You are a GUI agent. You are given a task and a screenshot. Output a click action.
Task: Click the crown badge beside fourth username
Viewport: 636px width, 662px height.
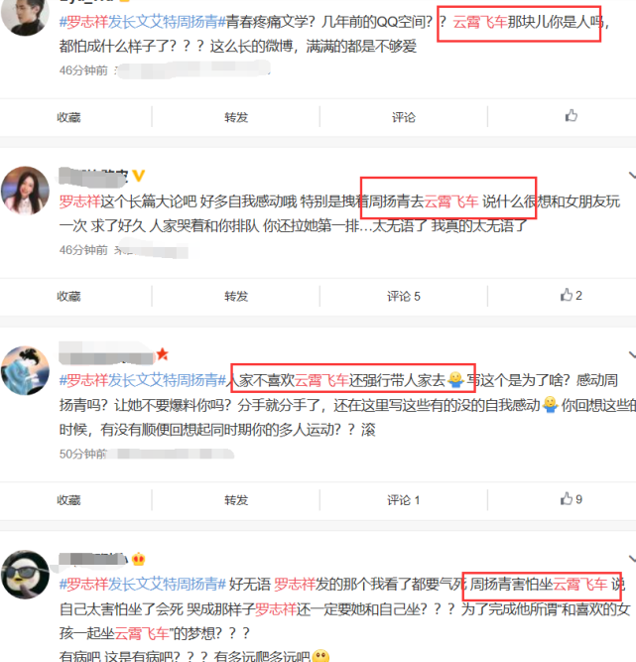click(x=139, y=559)
